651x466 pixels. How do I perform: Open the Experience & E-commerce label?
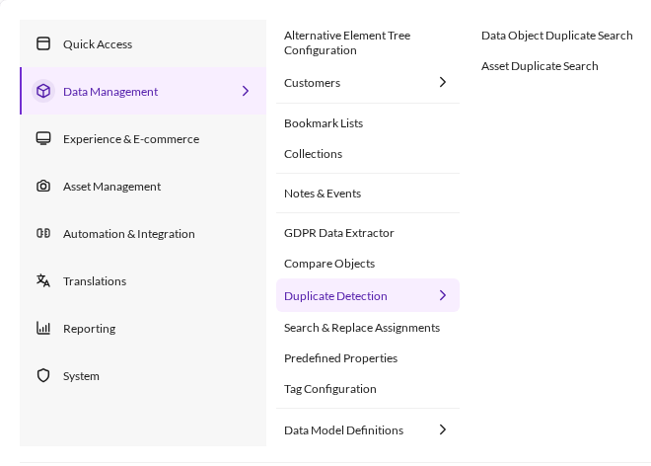(x=131, y=139)
